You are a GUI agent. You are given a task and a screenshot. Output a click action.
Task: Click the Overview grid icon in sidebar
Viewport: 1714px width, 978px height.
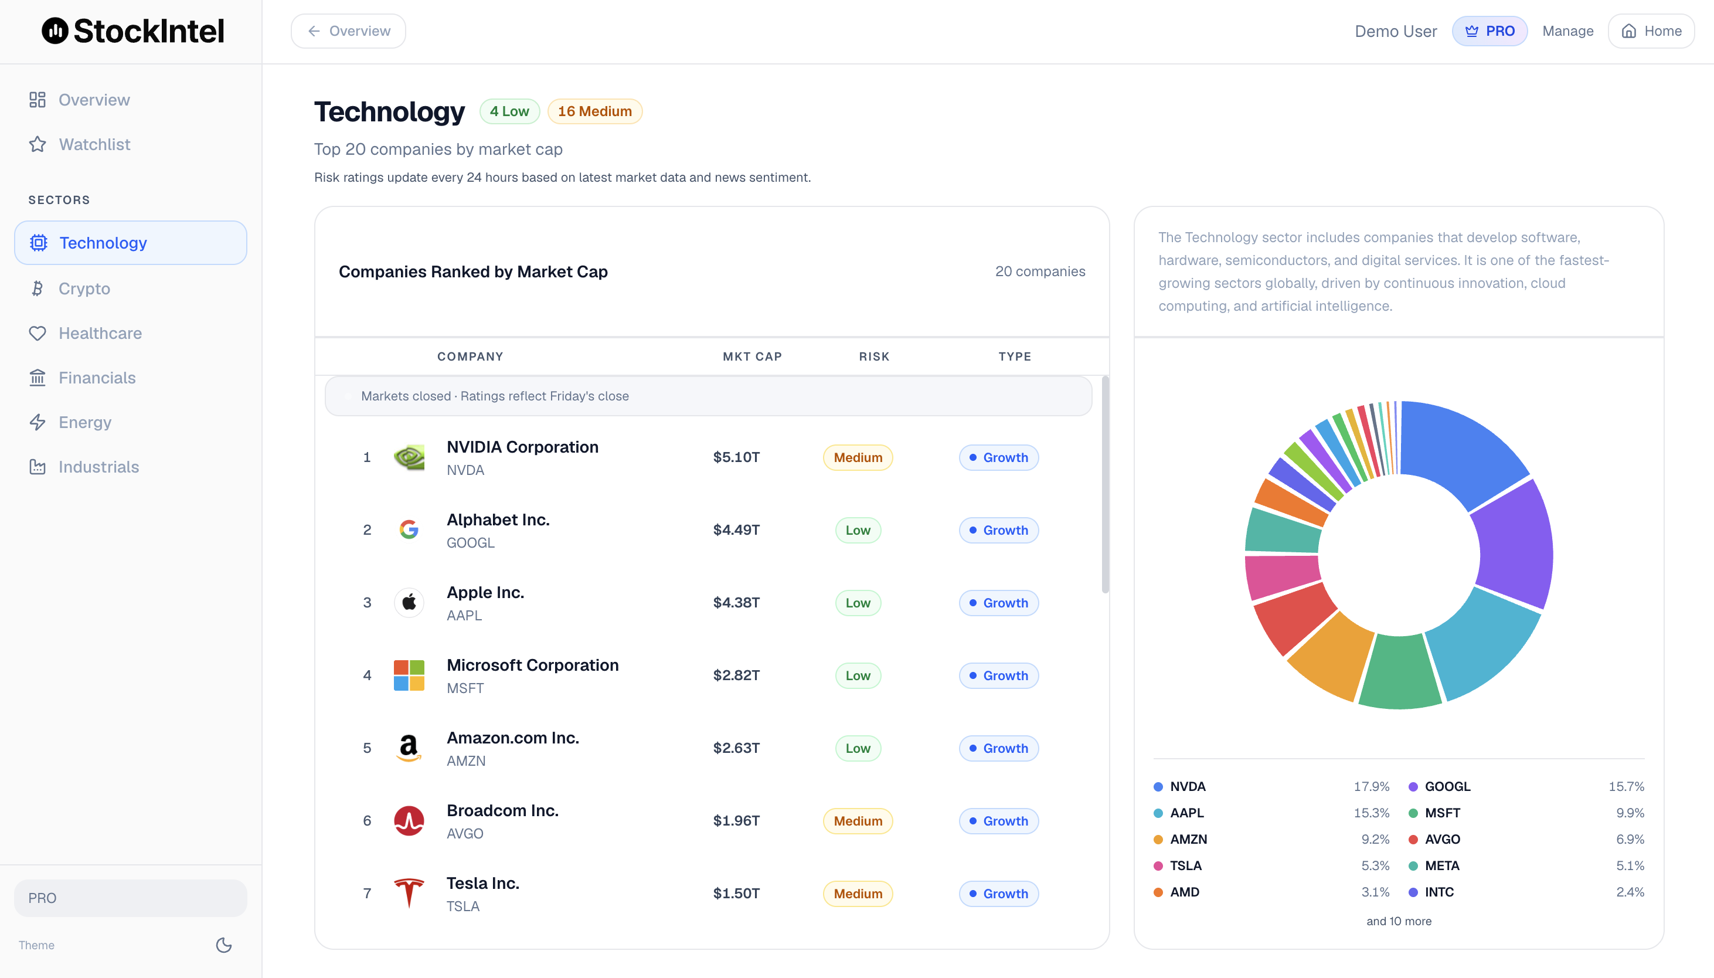[x=38, y=100]
